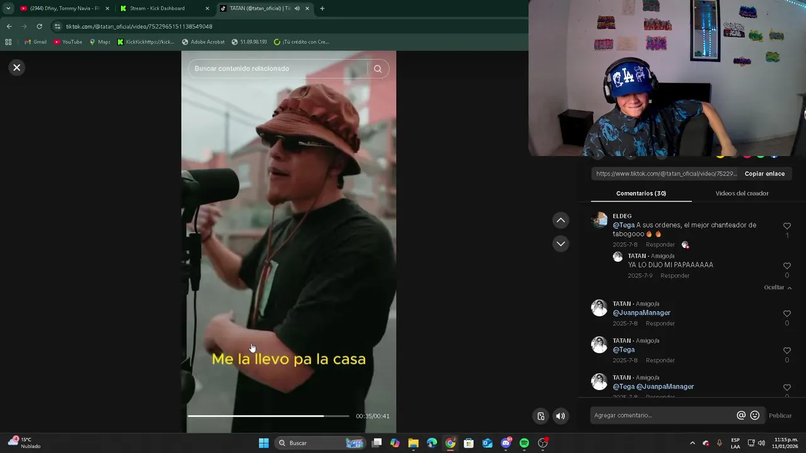This screenshot has width=806, height=453.
Task: Switch to 'Comentarios (30)' tab
Action: click(641, 193)
